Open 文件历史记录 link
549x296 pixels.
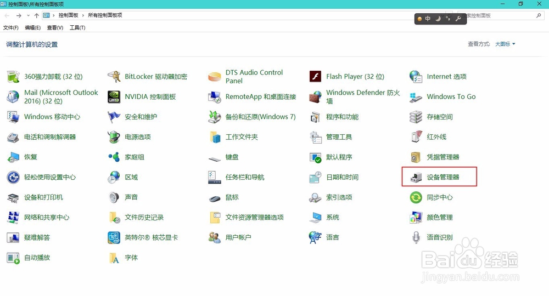144,218
